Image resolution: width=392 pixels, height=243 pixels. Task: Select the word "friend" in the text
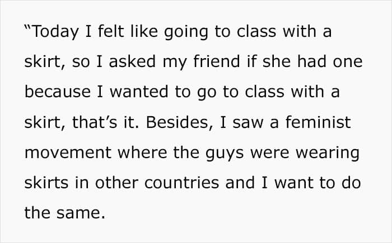(217, 61)
